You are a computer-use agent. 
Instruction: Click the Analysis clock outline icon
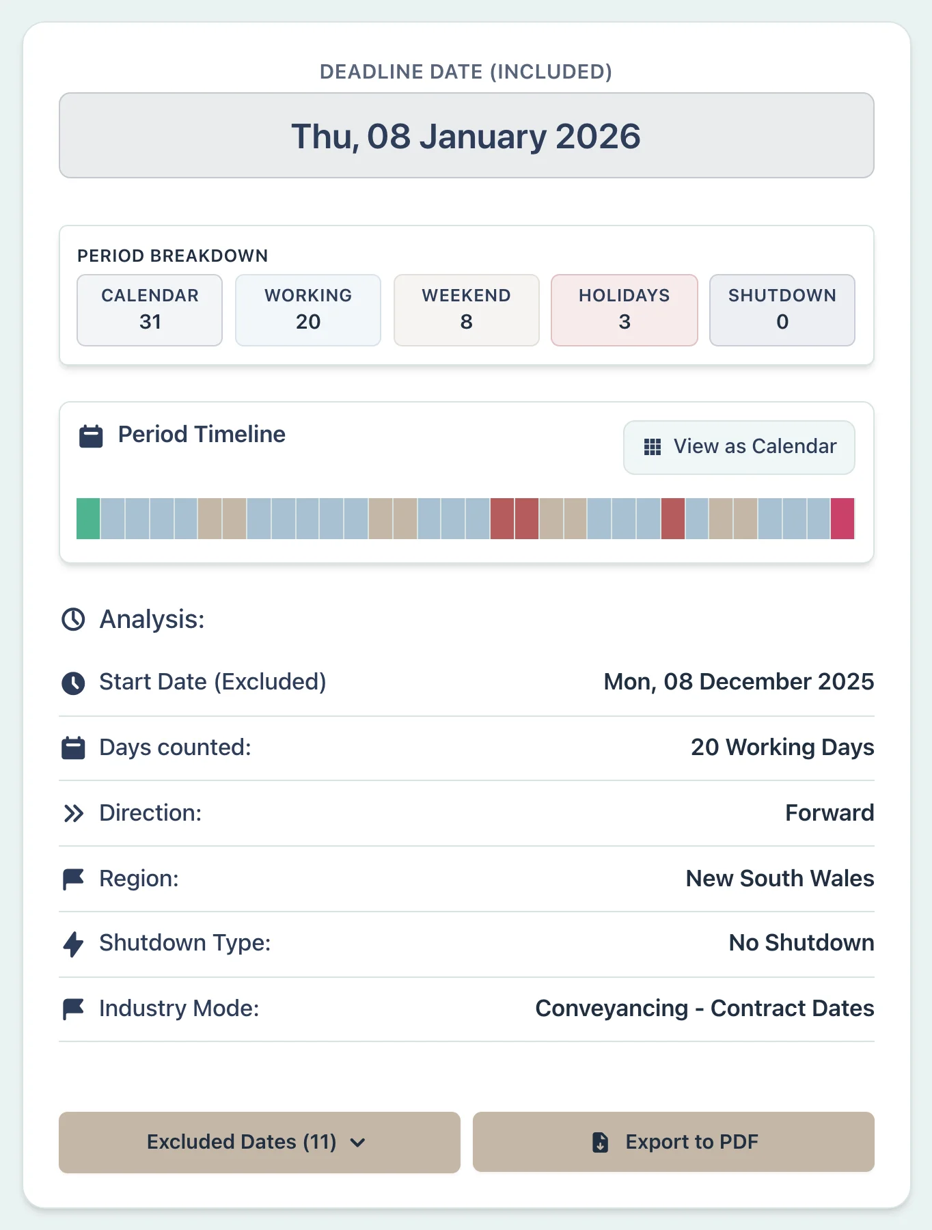click(x=73, y=620)
